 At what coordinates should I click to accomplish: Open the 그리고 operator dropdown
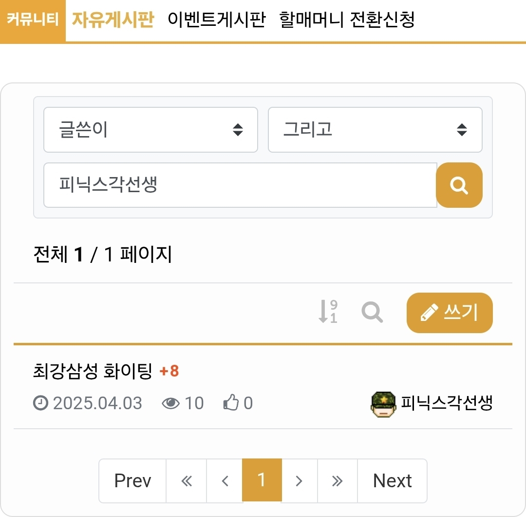[375, 130]
